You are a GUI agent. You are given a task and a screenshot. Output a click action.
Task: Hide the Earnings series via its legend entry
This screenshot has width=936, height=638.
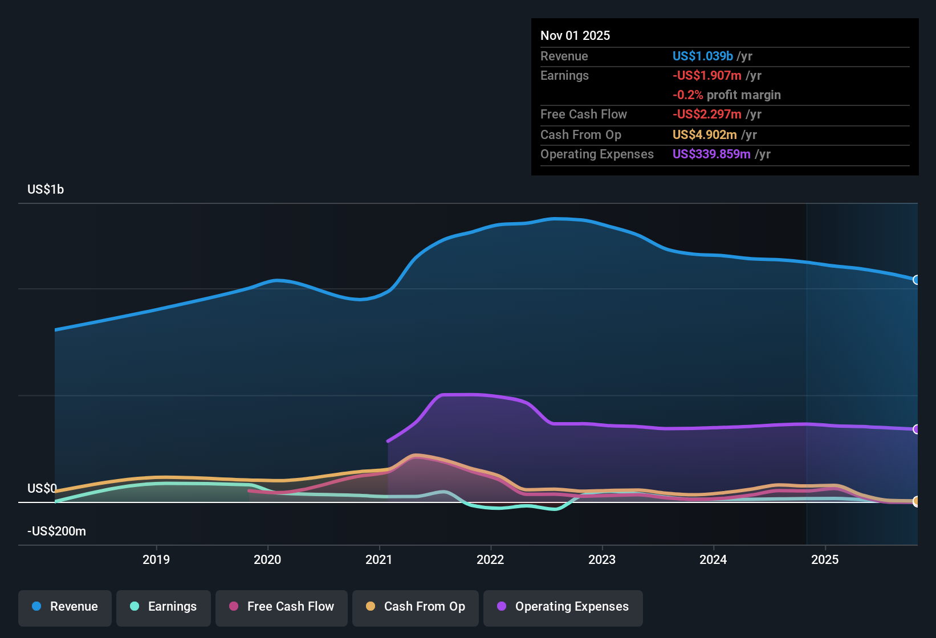pos(163,607)
